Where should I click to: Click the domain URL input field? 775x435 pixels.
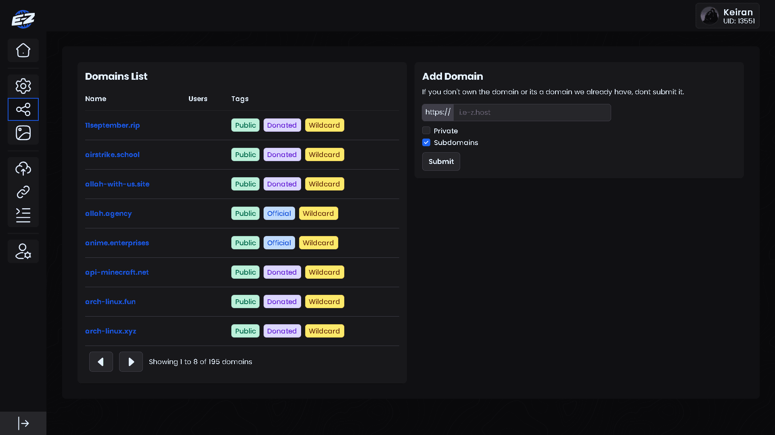click(x=532, y=112)
